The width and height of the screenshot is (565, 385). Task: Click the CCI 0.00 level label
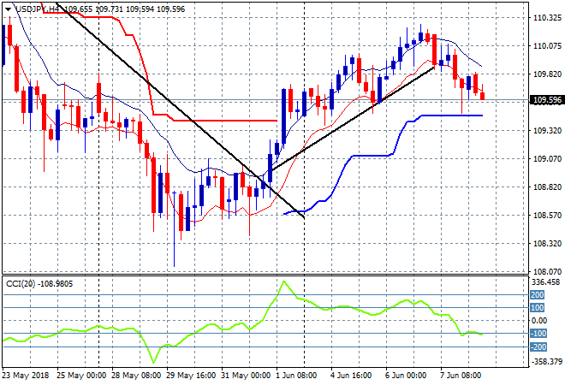tap(539, 321)
